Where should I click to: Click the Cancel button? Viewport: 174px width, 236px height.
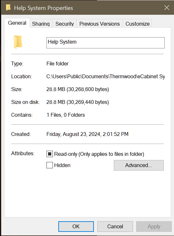115,226
